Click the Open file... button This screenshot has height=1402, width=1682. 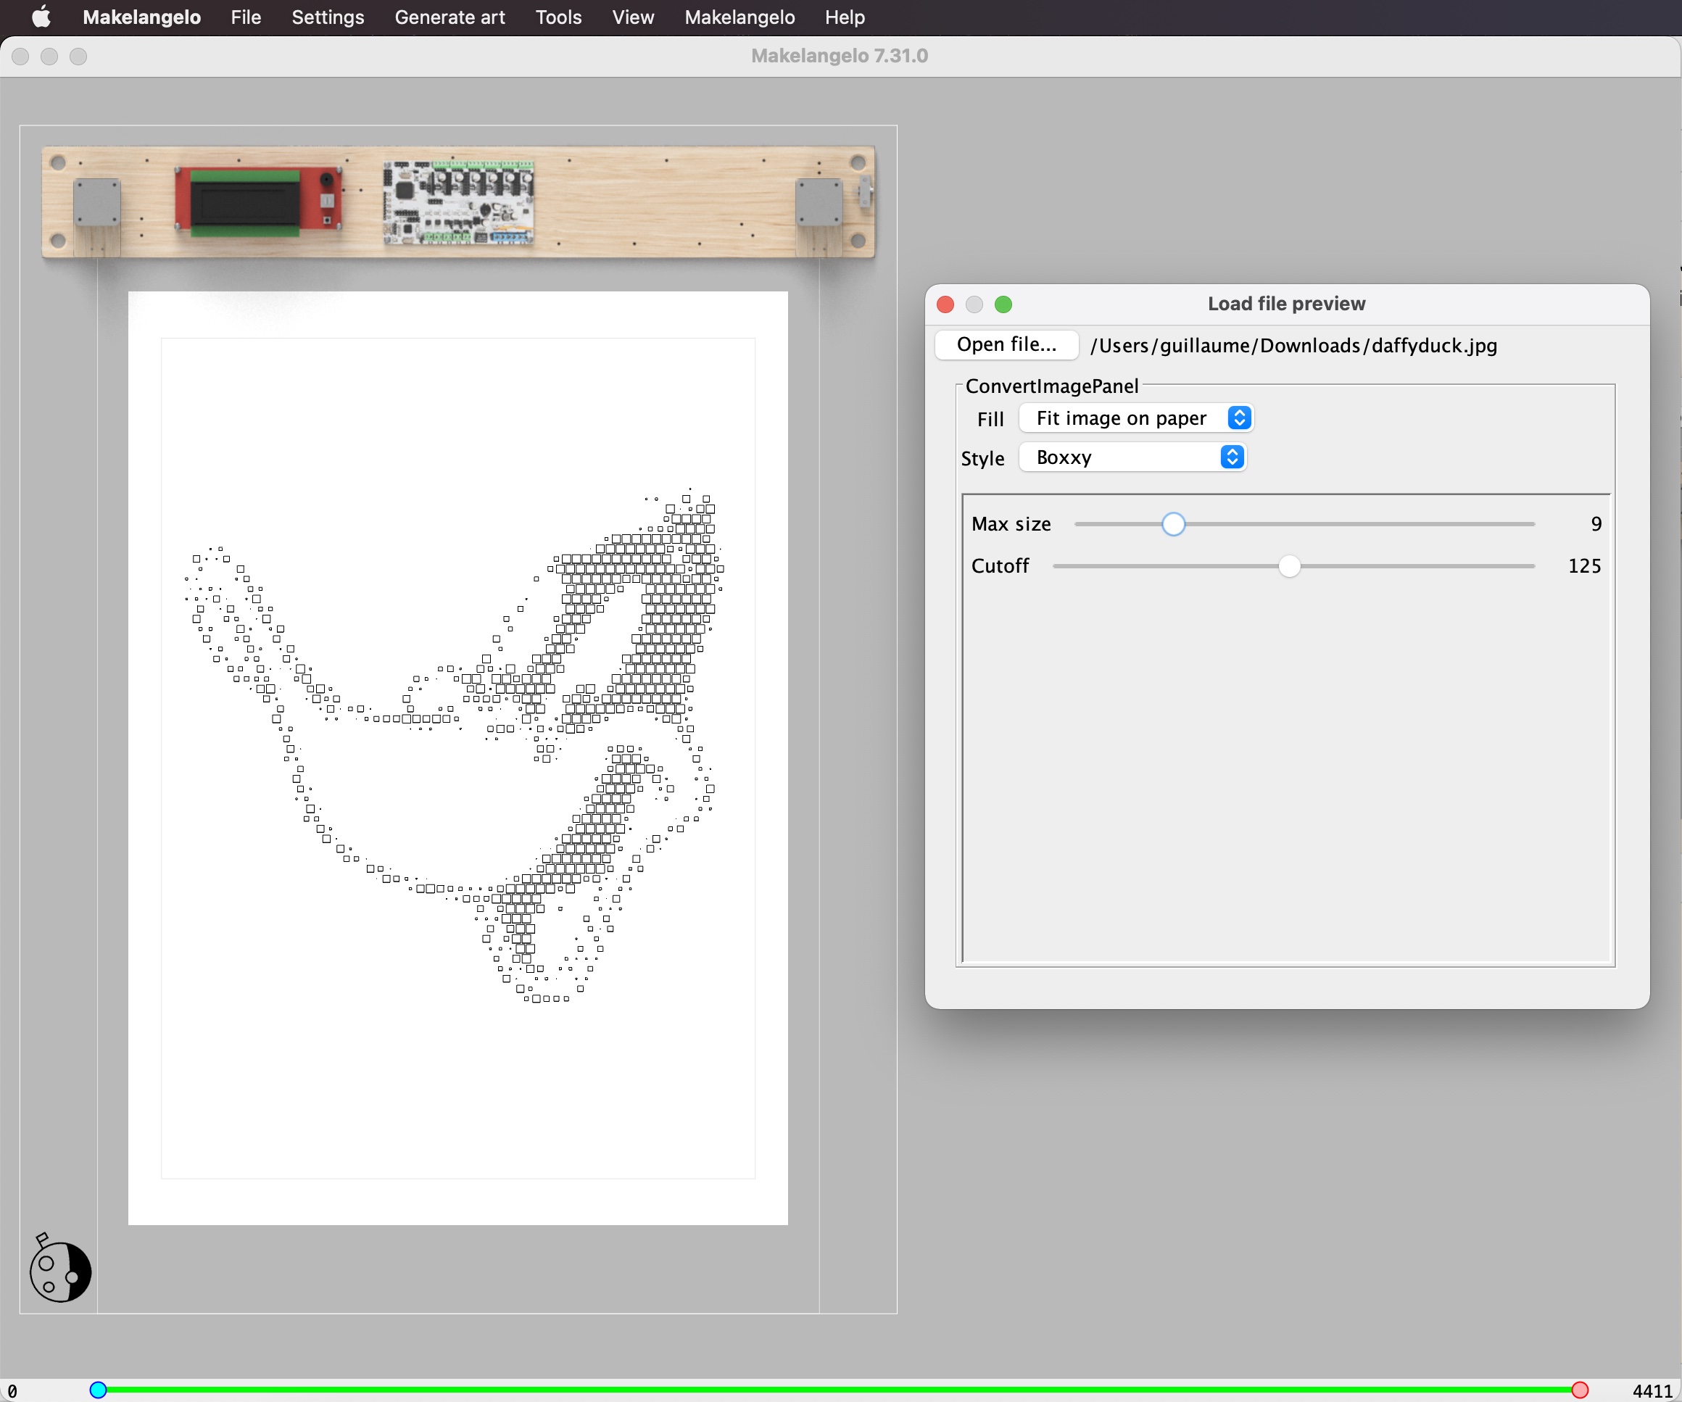pos(1006,344)
